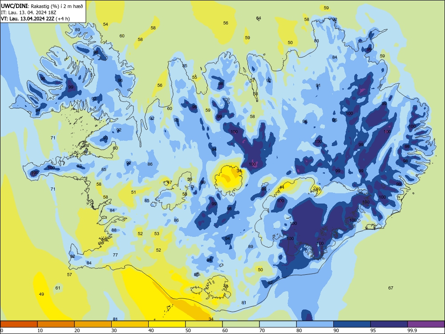
Task: Click the navy 95–99.9 legend swatch
Action: (x=389, y=324)
